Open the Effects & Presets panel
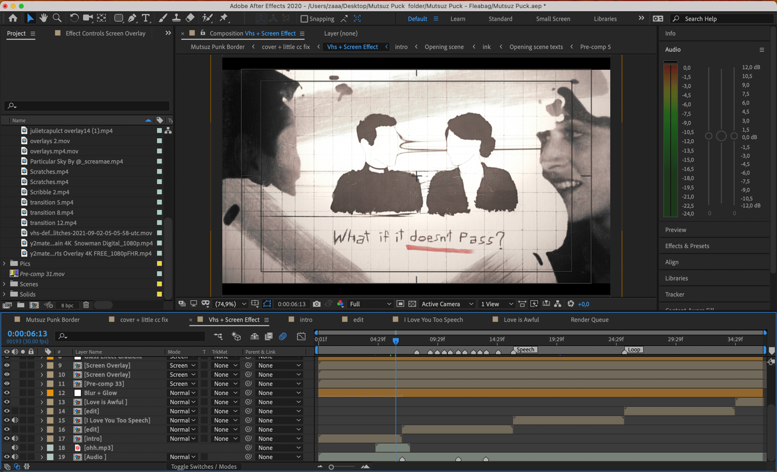 pyautogui.click(x=687, y=246)
